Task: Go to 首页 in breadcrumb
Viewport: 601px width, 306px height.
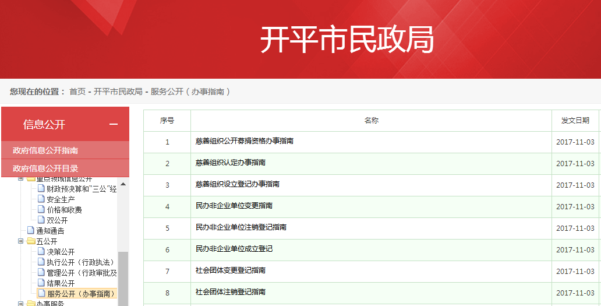Action: coord(77,92)
